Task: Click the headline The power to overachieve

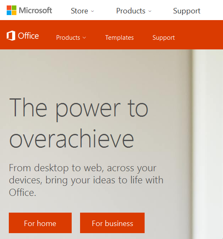Action: click(x=79, y=123)
